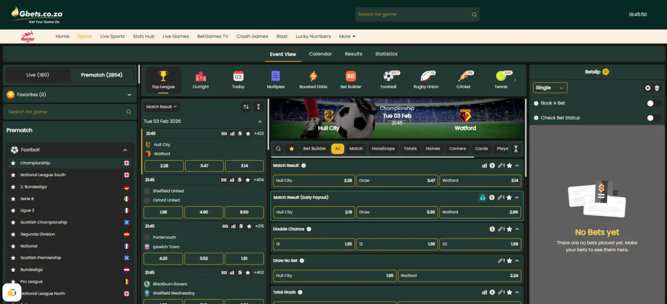This screenshot has height=304, width=667.
Task: Select the Cricket sport icon
Action: pos(464,76)
